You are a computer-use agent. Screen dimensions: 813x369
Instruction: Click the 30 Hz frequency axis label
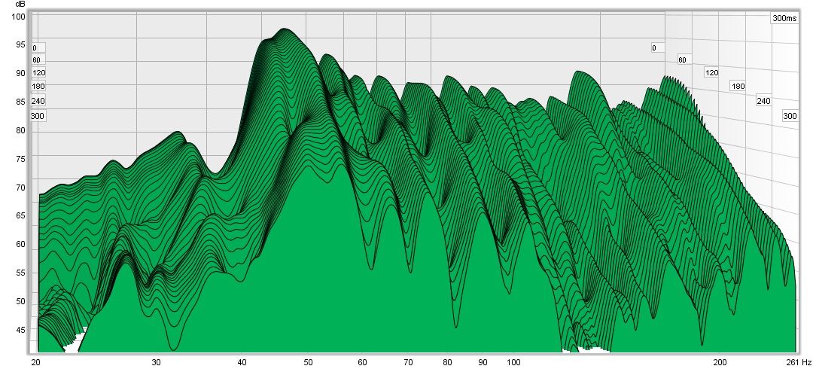coord(156,362)
